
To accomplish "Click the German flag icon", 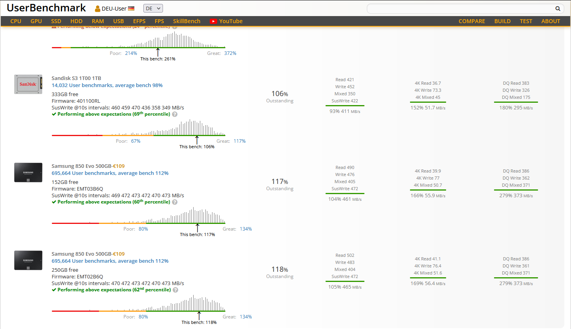I will tap(131, 9).
